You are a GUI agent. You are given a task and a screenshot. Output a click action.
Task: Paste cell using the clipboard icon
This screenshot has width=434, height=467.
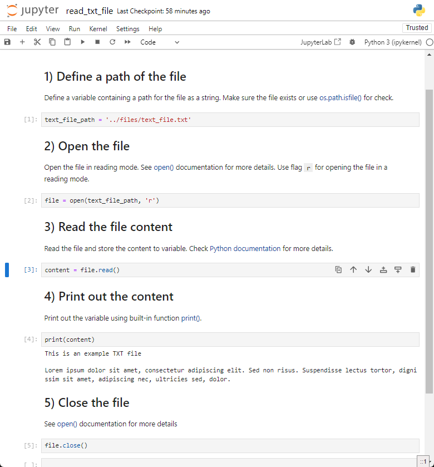(67, 42)
